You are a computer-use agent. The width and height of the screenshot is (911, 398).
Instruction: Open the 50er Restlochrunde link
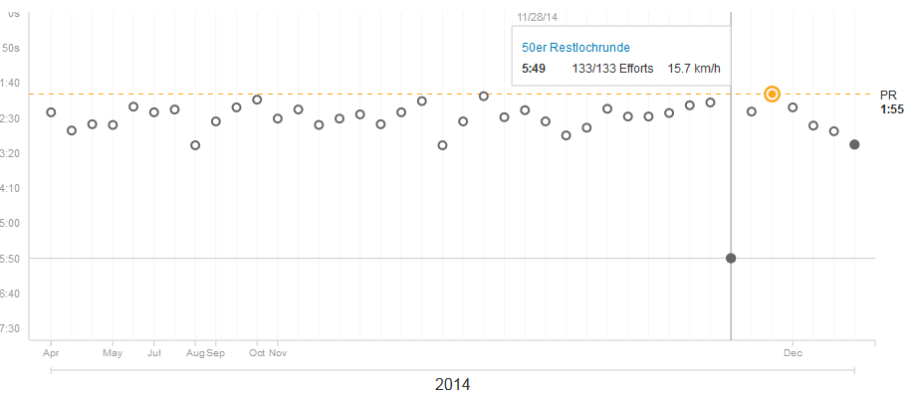pos(575,48)
